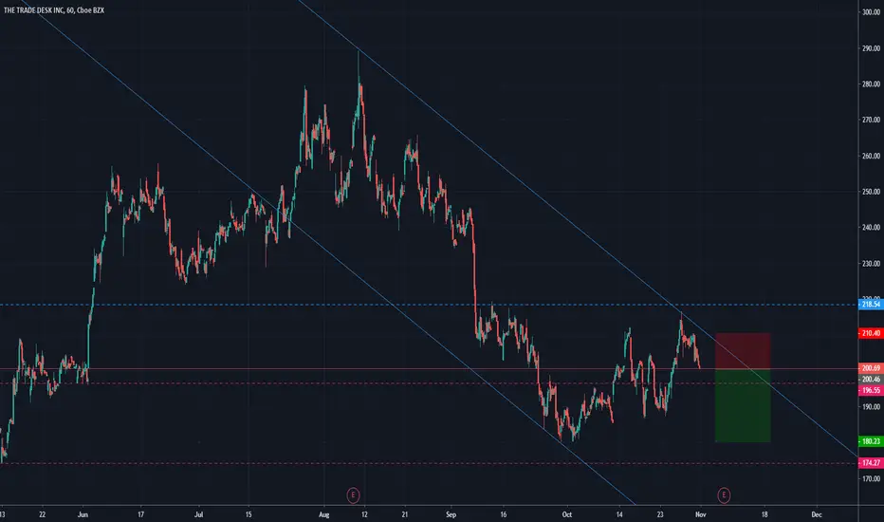
Task: Select the red stop-loss zone of short position
Action: coord(743,351)
